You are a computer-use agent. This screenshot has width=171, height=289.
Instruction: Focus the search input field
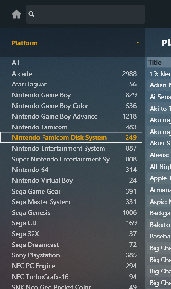click(x=85, y=14)
